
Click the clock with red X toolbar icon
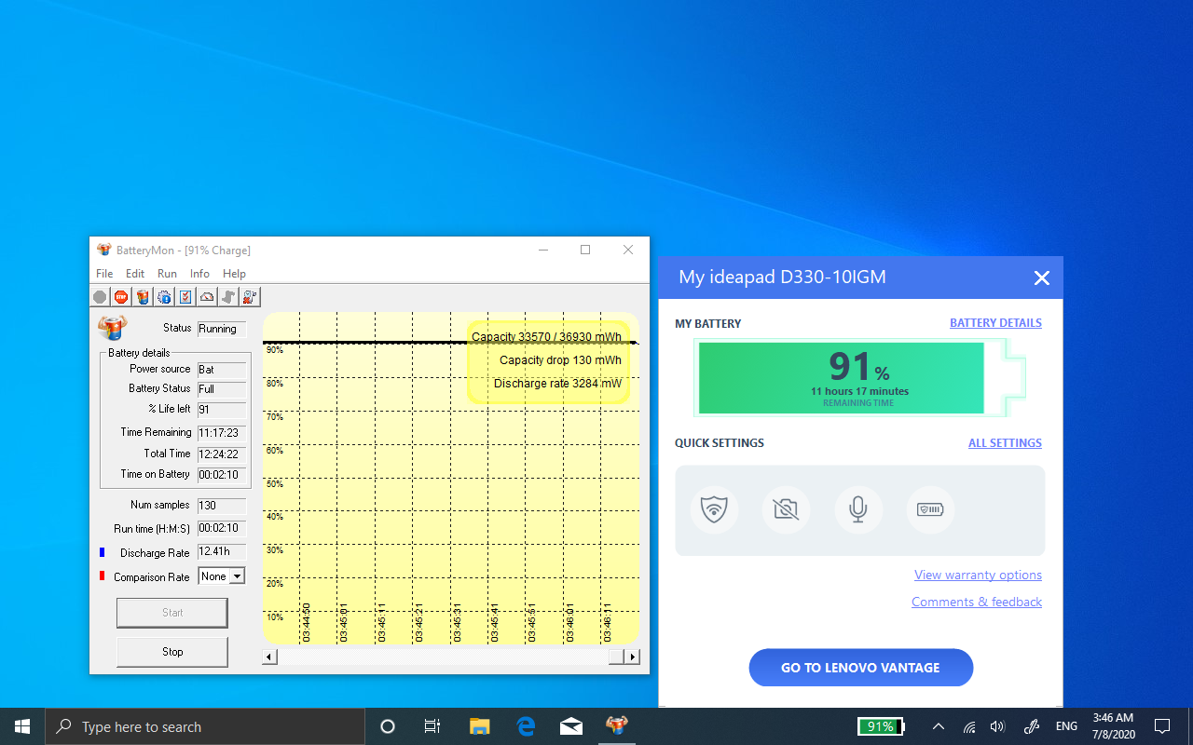pos(250,297)
